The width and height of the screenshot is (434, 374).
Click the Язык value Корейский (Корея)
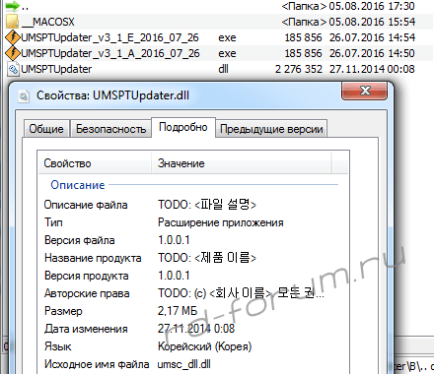[204, 346]
